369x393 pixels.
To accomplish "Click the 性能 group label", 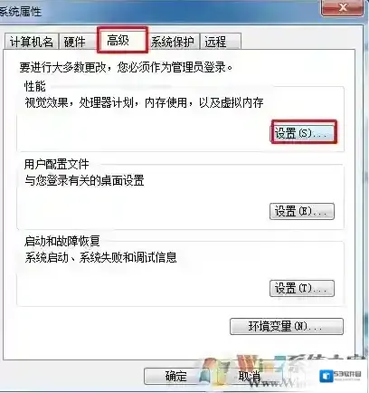I will coord(35,87).
